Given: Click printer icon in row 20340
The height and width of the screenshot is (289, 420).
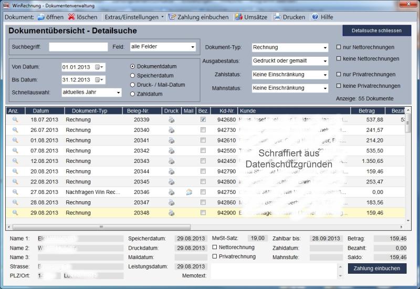Looking at the screenshot, I should click(x=172, y=130).
